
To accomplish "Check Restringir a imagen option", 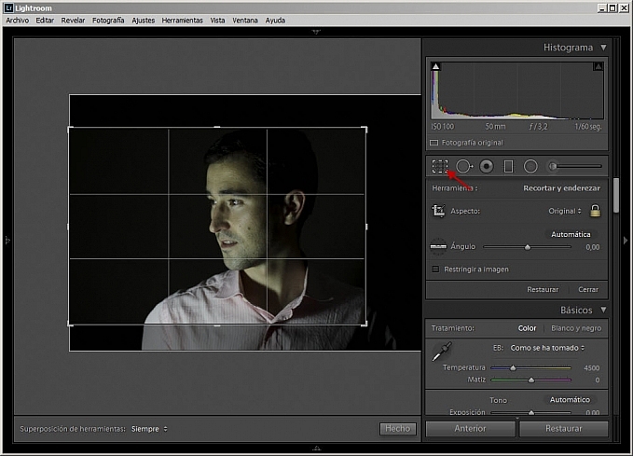I will tap(435, 269).
